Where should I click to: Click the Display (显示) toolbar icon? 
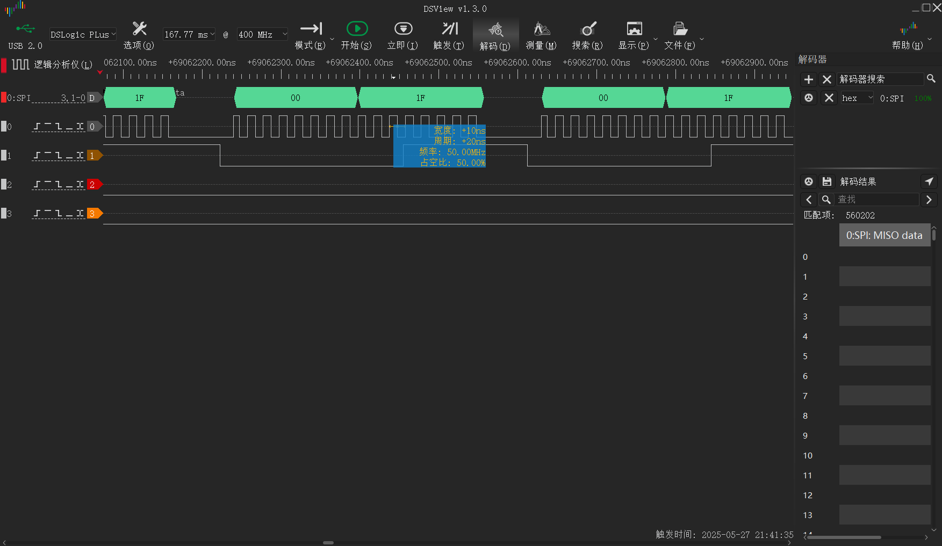(x=634, y=28)
